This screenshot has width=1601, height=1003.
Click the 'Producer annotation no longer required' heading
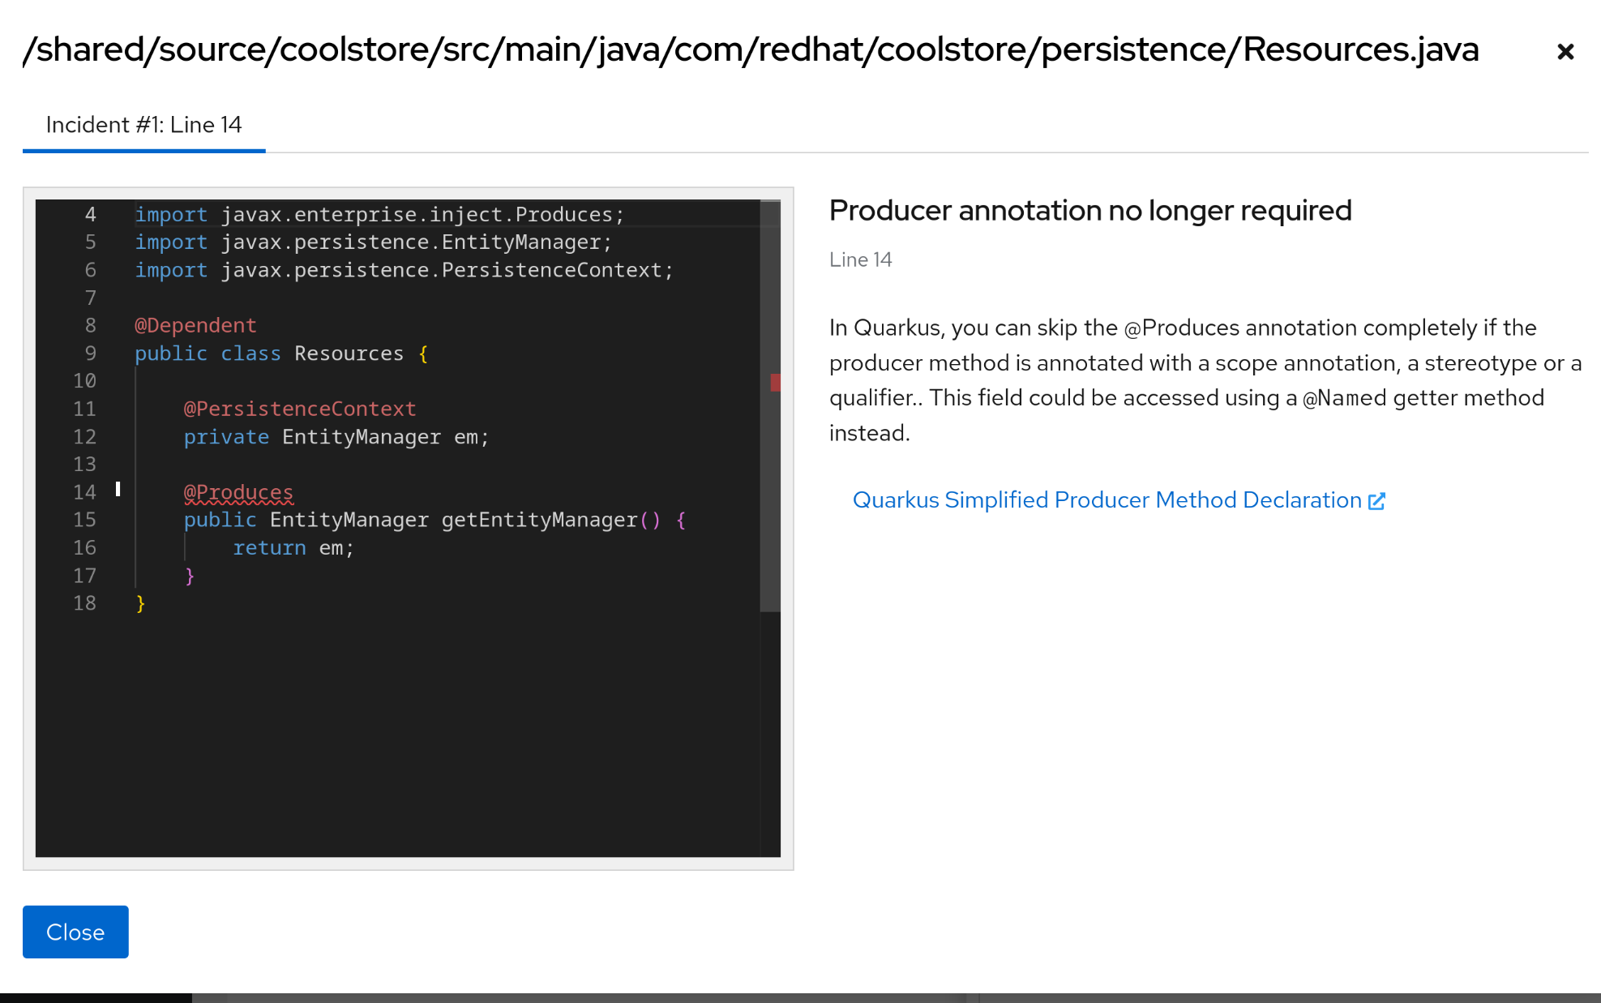1089,211
